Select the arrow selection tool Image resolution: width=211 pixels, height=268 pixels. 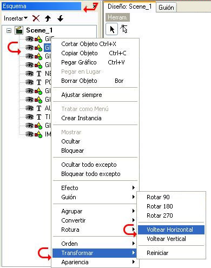(x=112, y=29)
